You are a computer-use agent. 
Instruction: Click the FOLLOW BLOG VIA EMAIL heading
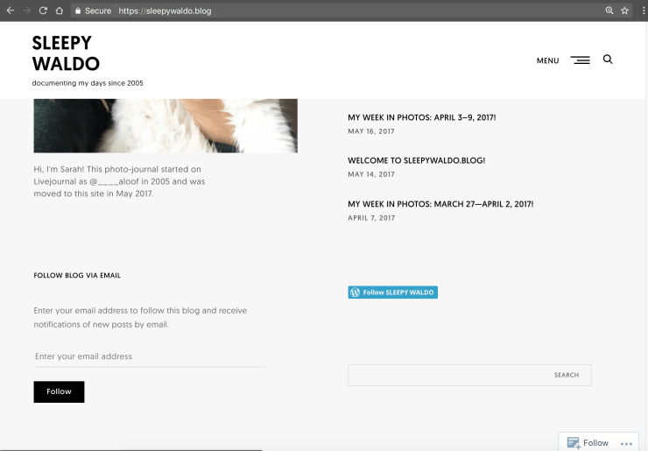coord(77,275)
